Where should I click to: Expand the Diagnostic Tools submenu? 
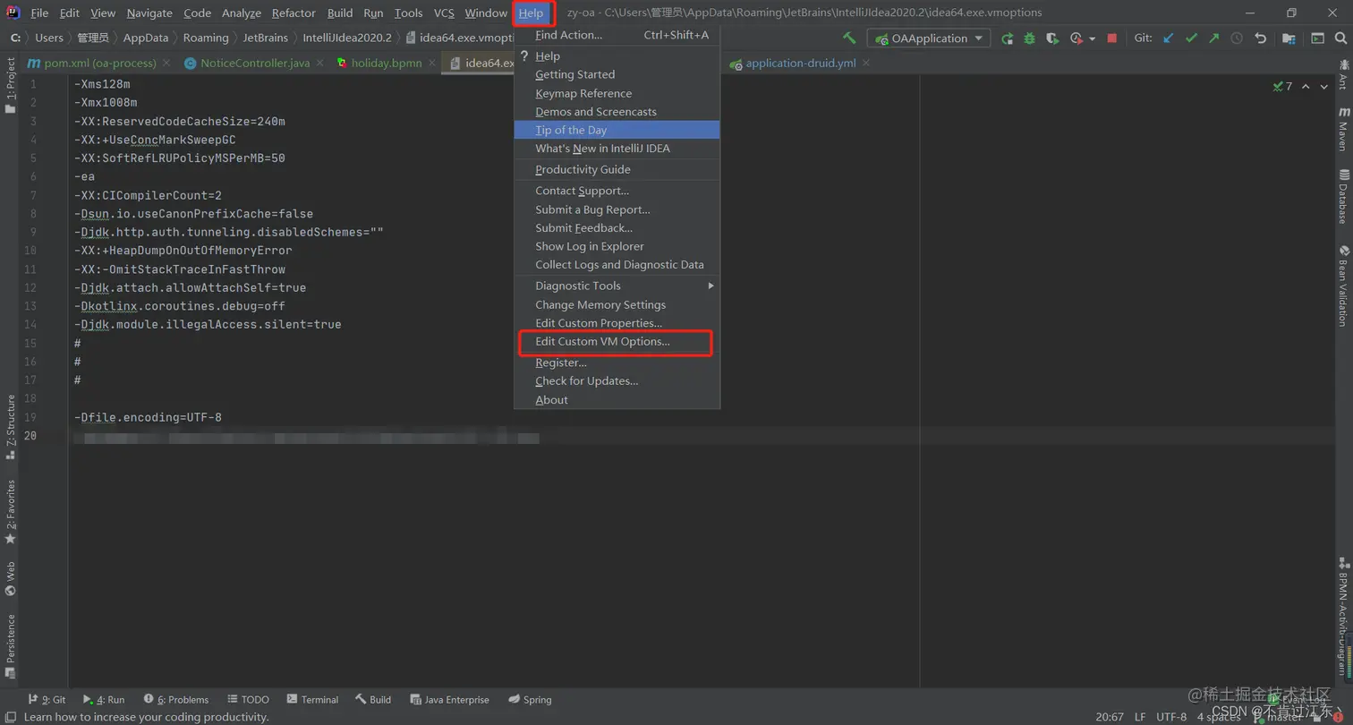617,286
